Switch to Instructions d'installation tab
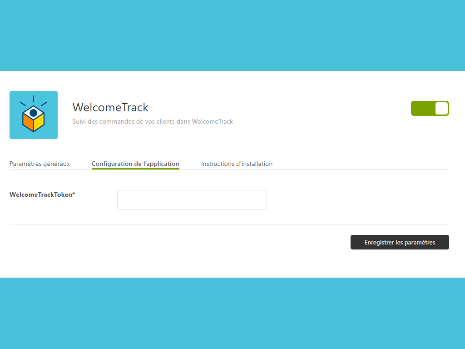 [x=237, y=164]
